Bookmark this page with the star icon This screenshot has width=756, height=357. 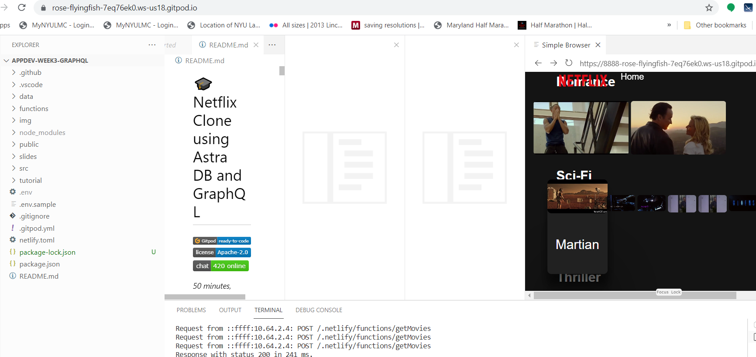709,8
